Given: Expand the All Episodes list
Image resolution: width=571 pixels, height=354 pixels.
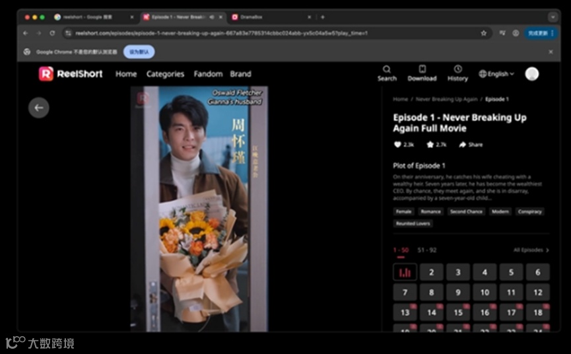Looking at the screenshot, I should coord(531,250).
